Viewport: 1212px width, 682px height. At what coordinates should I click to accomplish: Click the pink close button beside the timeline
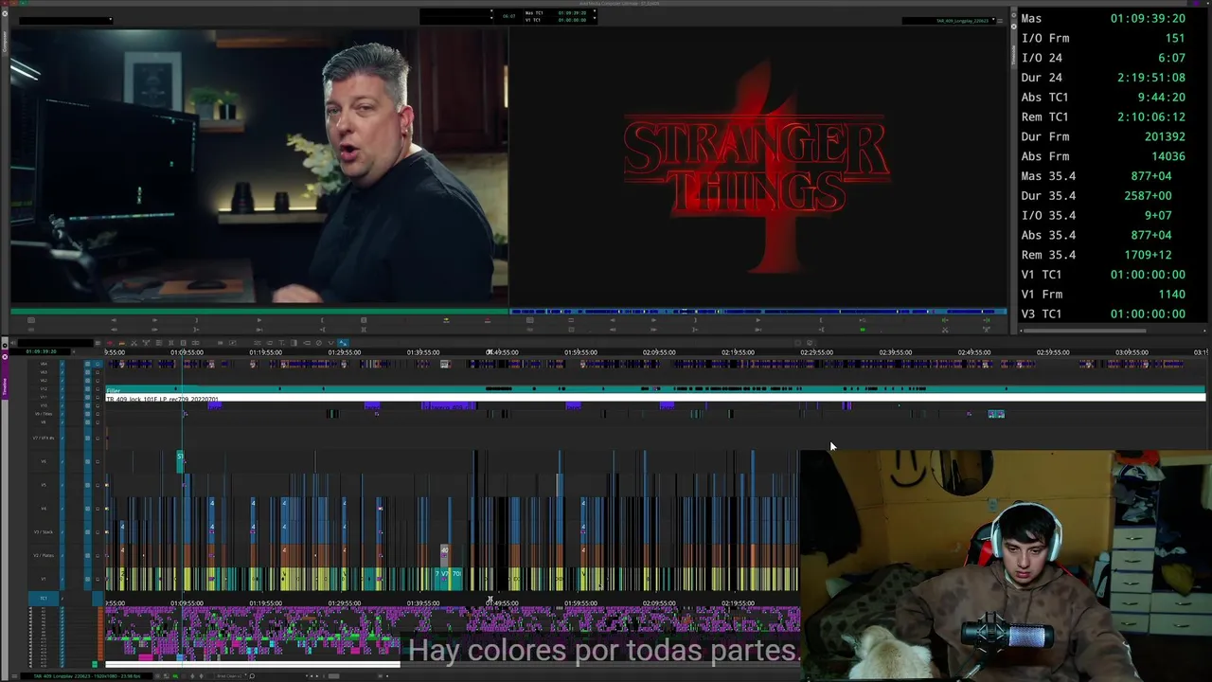click(x=5, y=356)
